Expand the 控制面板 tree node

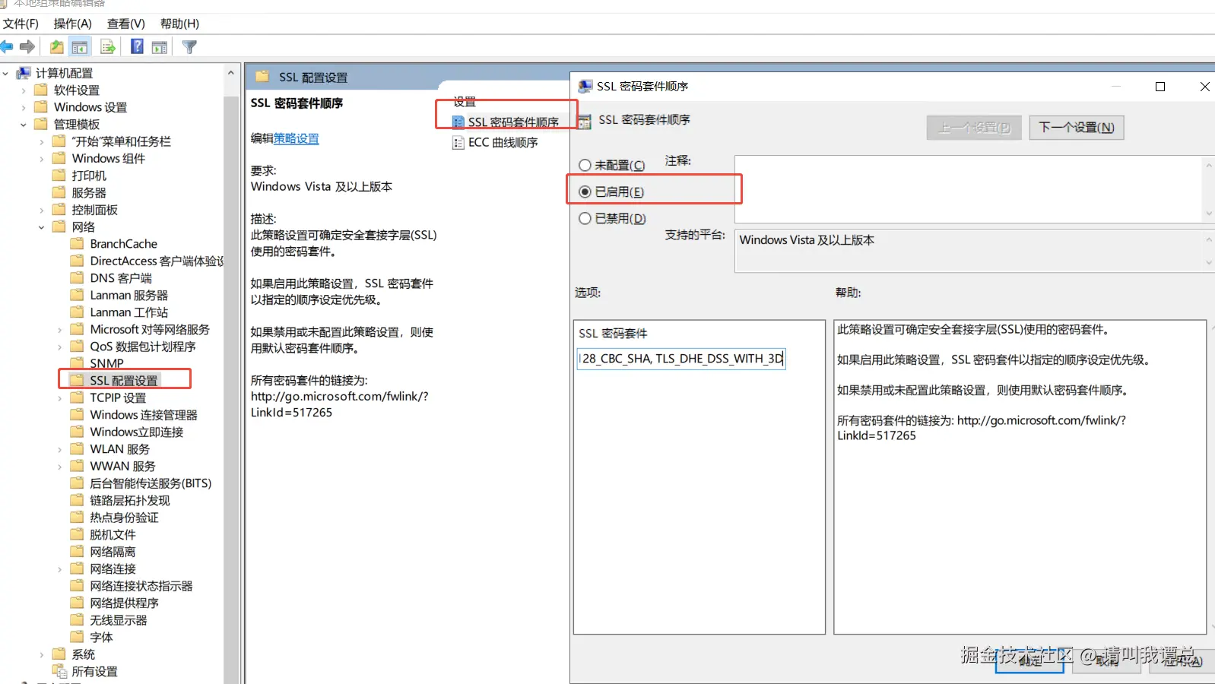click(x=41, y=210)
